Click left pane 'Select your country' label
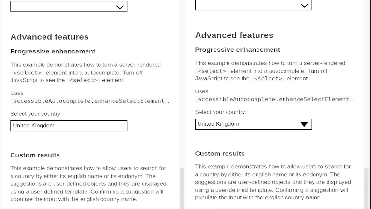Image resolution: width=371 pixels, height=209 pixels. coord(35,114)
